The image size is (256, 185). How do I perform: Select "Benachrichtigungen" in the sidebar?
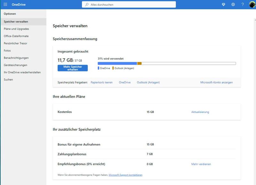(20, 57)
